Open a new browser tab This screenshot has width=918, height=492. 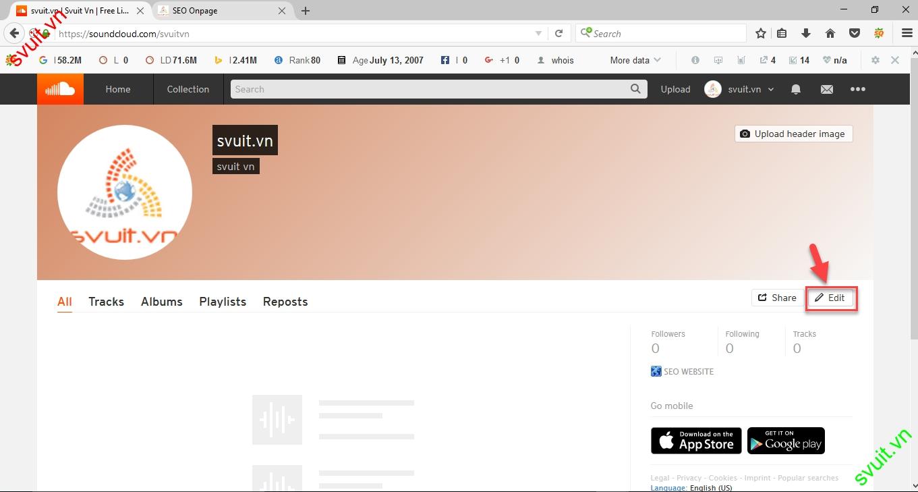click(306, 11)
